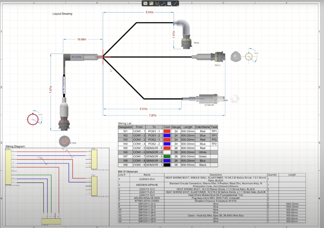This screenshot has width=324, height=228.
Task: Click the blue swatch in row W2
Action: tap(167, 135)
